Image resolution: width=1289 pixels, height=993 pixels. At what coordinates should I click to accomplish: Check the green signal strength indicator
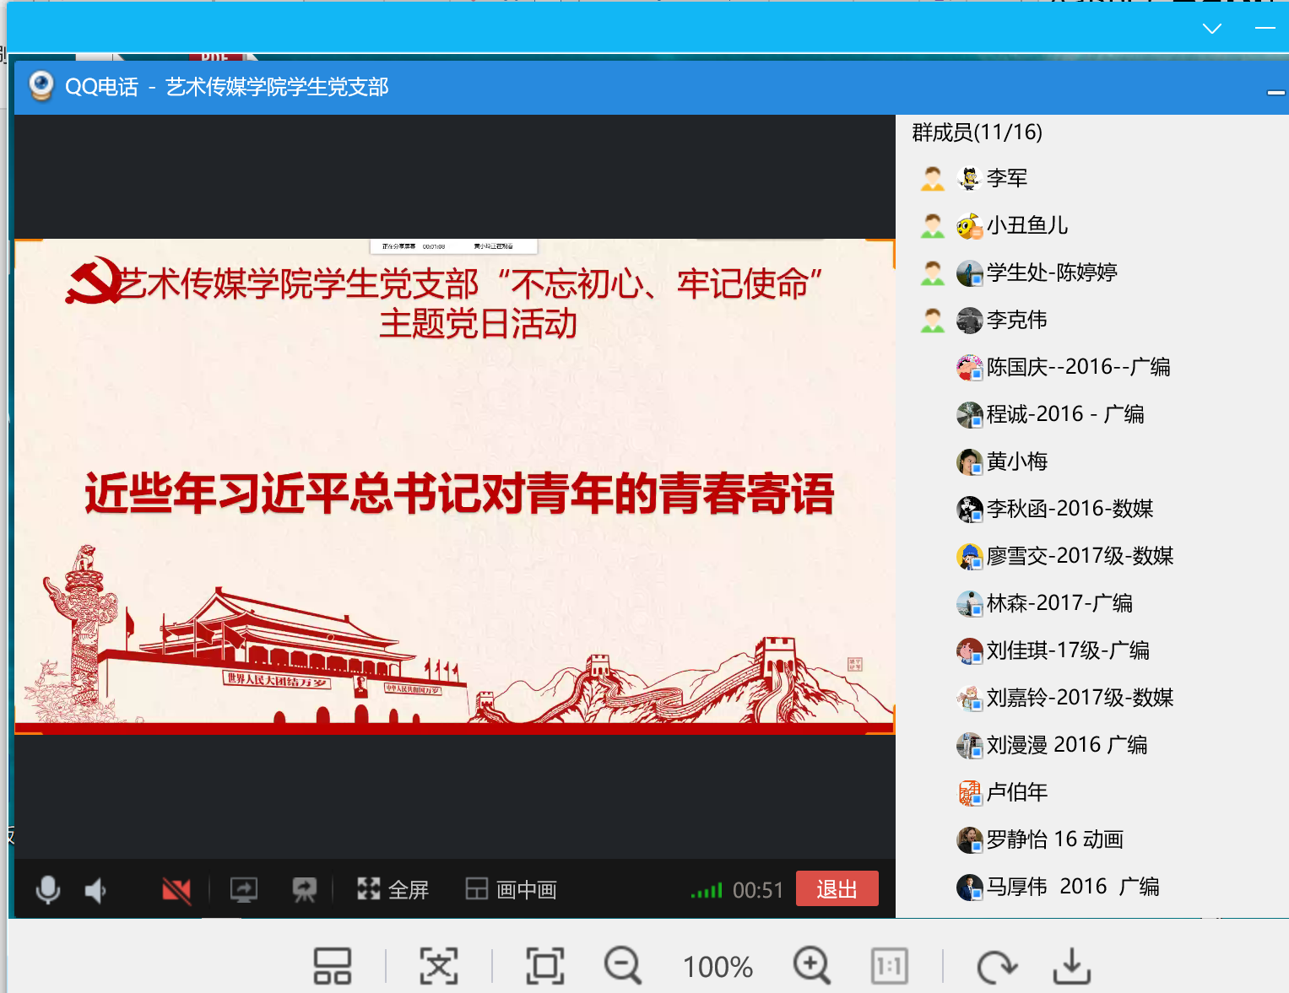(707, 890)
